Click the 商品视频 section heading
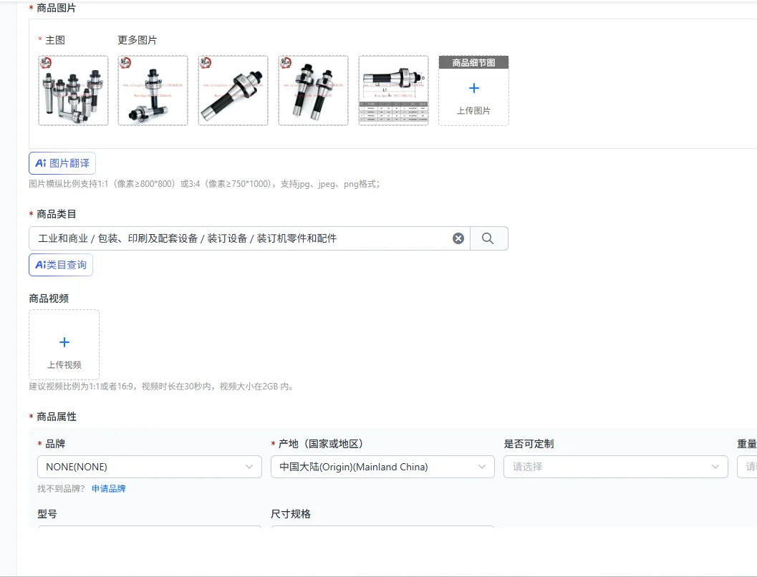757x577 pixels. [49, 299]
